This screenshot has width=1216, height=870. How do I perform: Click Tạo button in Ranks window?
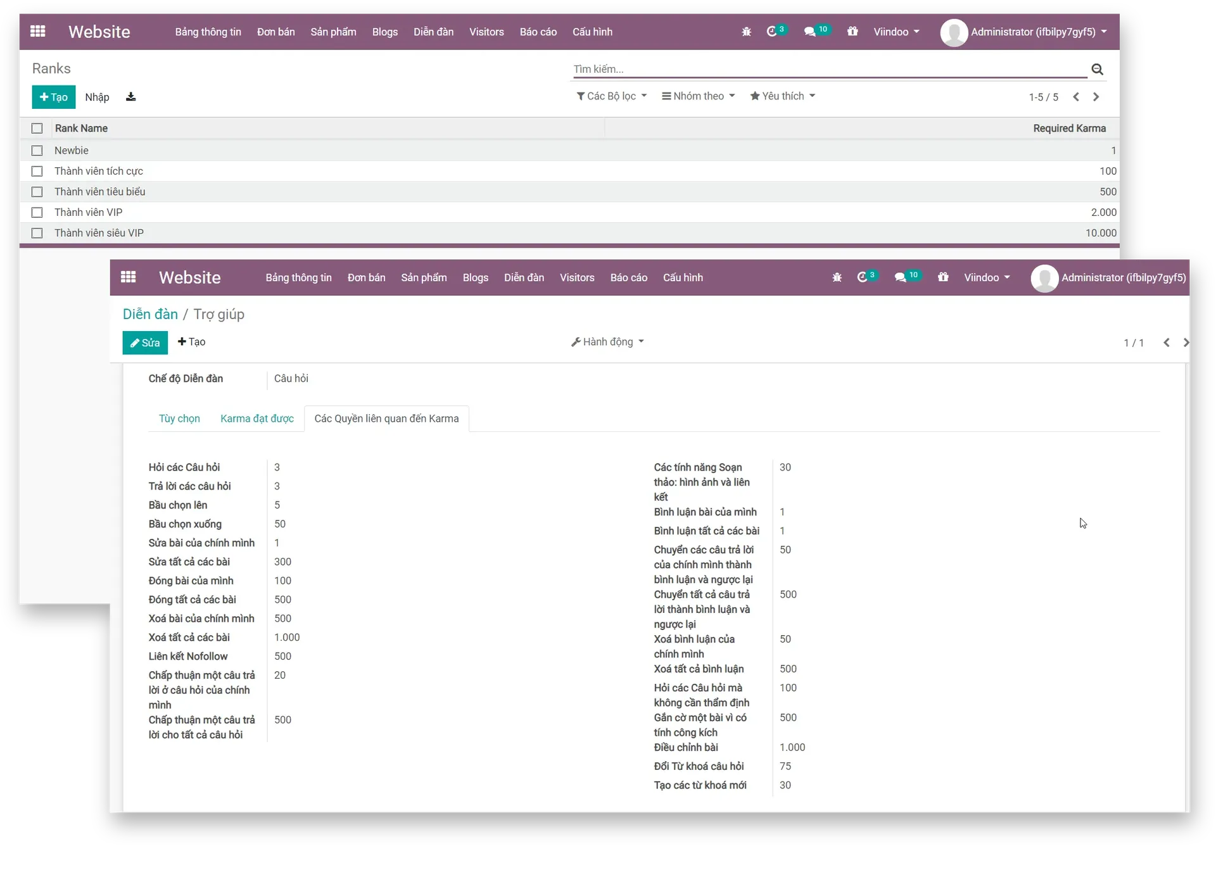(54, 97)
